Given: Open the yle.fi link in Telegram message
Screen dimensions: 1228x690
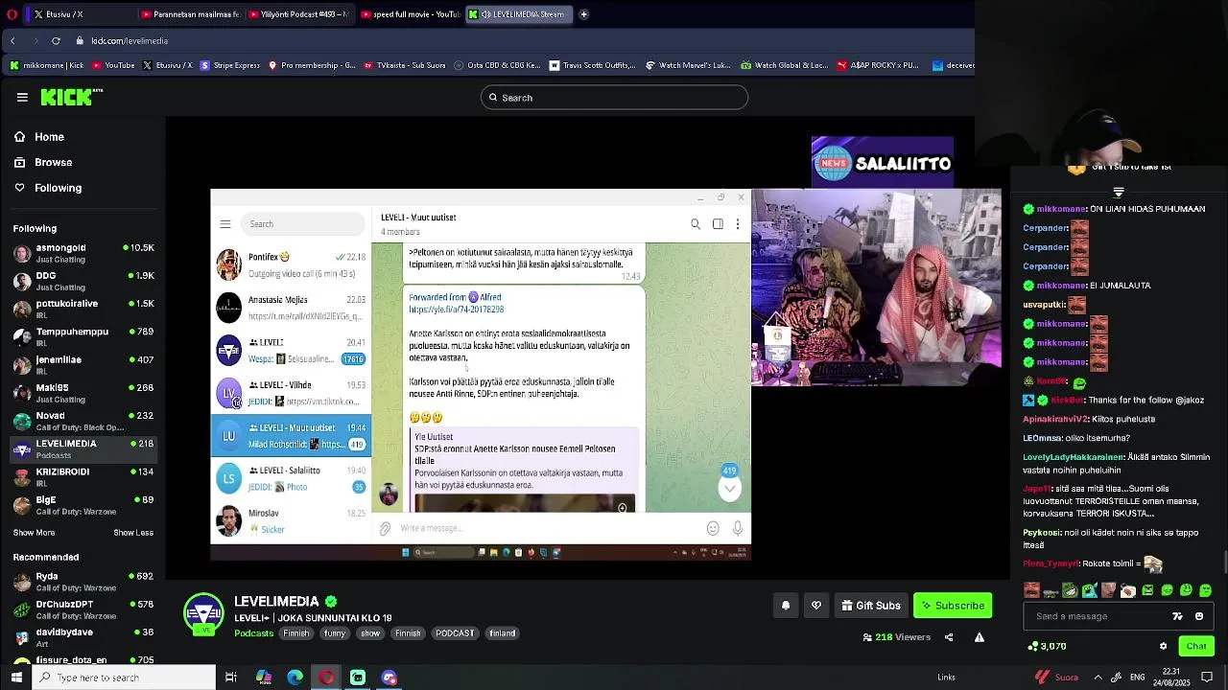Looking at the screenshot, I should pyautogui.click(x=456, y=310).
